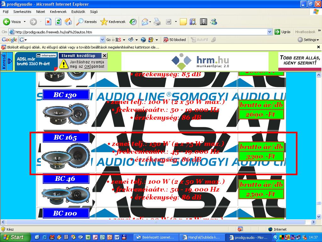Click the hrm.hu banner advertisement
Screen dimensions: 322x242
click(x=195, y=61)
